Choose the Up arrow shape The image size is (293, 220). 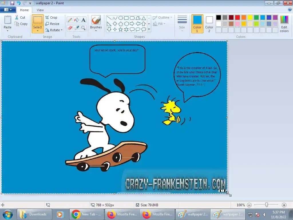pyautogui.click(x=144, y=24)
